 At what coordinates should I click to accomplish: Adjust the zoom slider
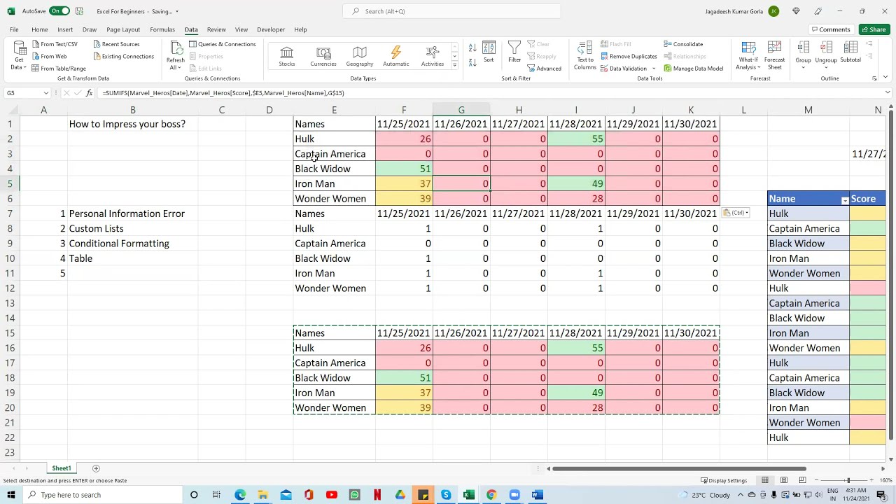click(848, 480)
